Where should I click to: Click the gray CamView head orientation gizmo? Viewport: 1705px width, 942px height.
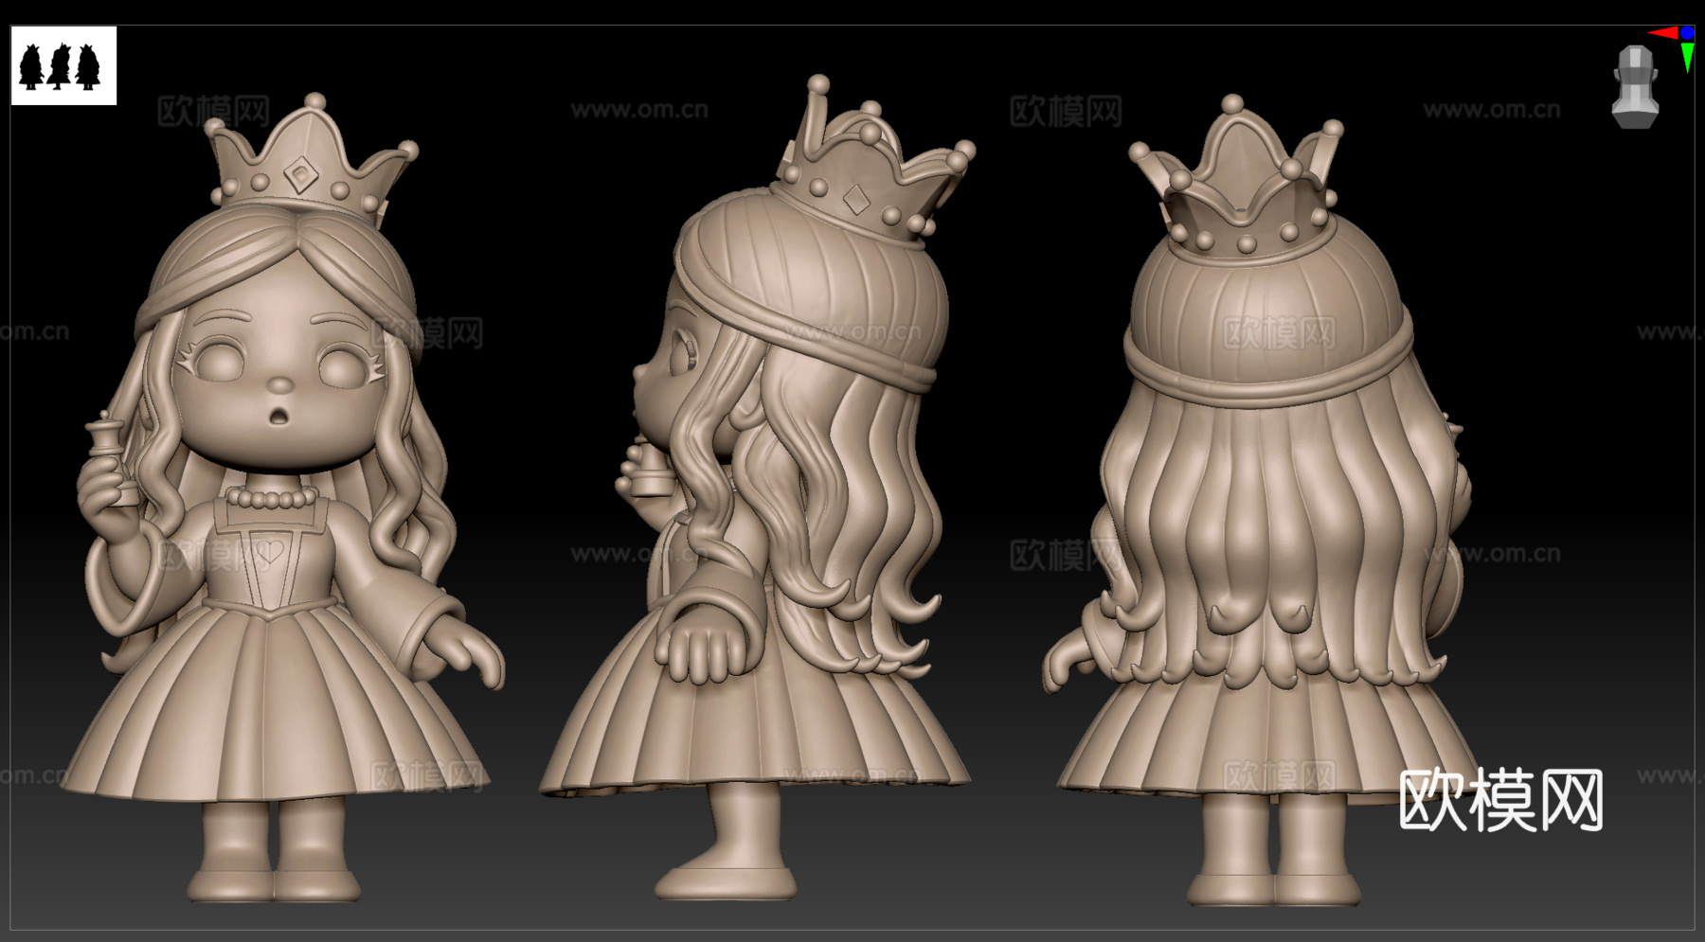point(1635,86)
